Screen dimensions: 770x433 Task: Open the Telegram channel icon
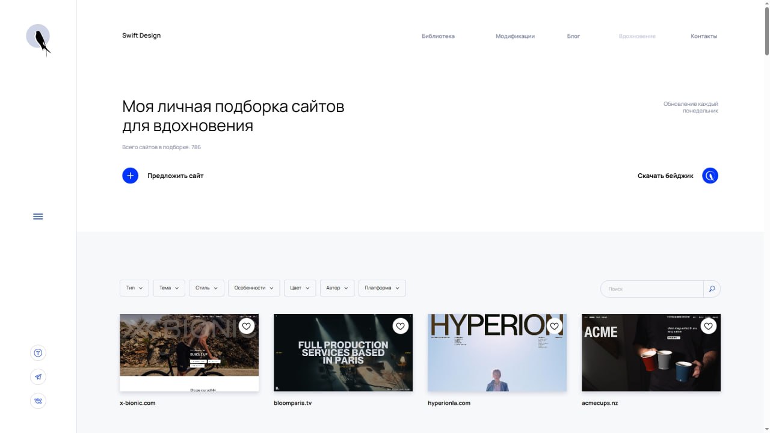[38, 377]
